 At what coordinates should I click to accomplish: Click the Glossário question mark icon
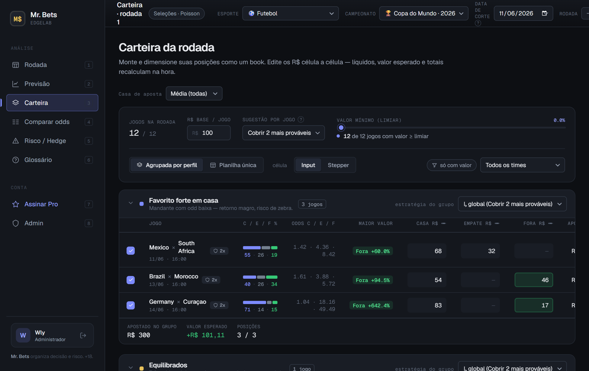pos(16,160)
